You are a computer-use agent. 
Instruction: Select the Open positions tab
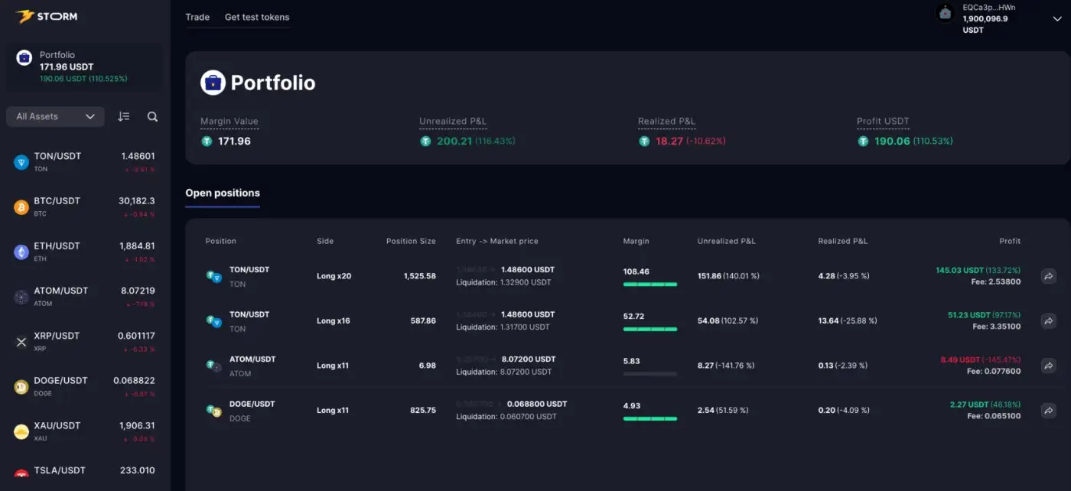pyautogui.click(x=223, y=193)
